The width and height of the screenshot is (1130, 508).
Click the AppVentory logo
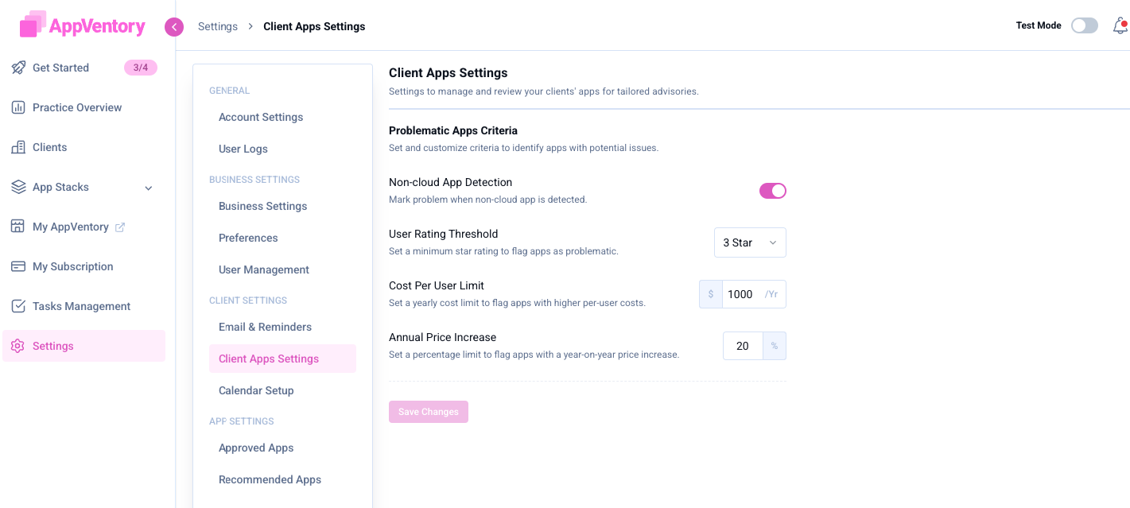coord(83,25)
